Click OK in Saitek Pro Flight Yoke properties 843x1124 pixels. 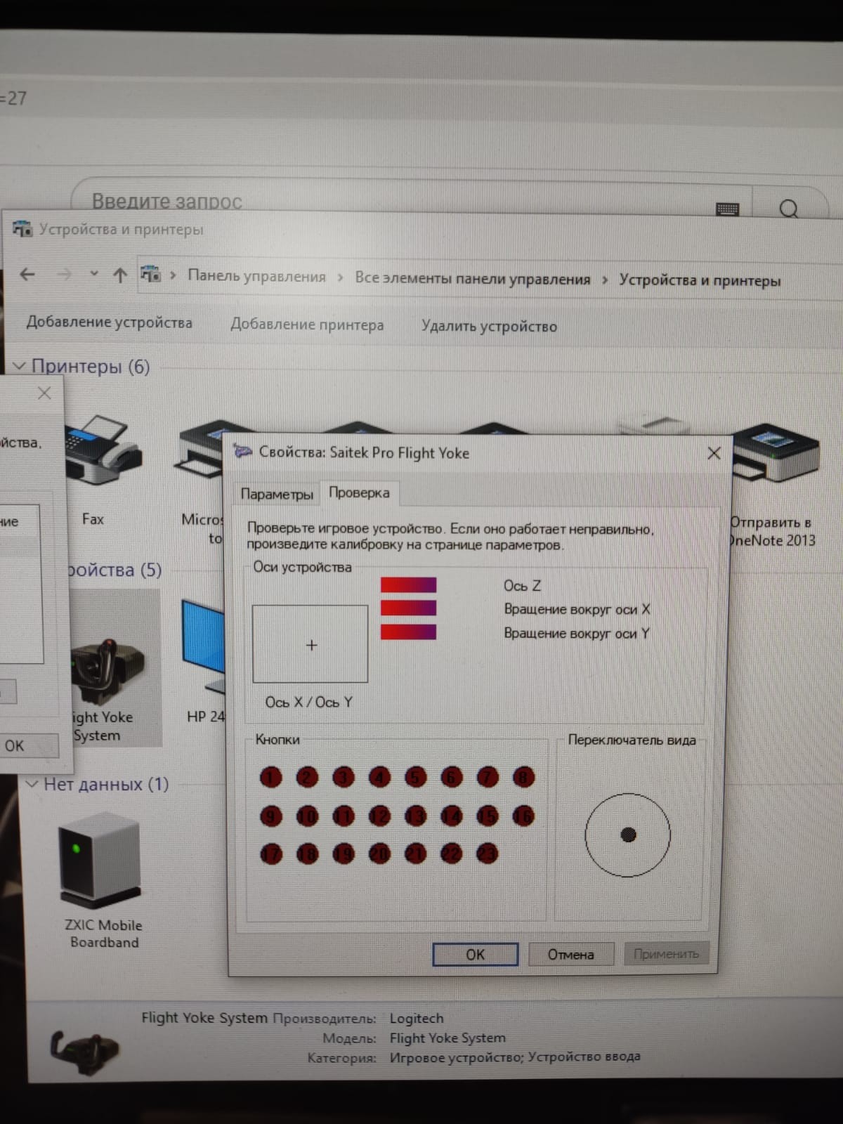point(475,954)
